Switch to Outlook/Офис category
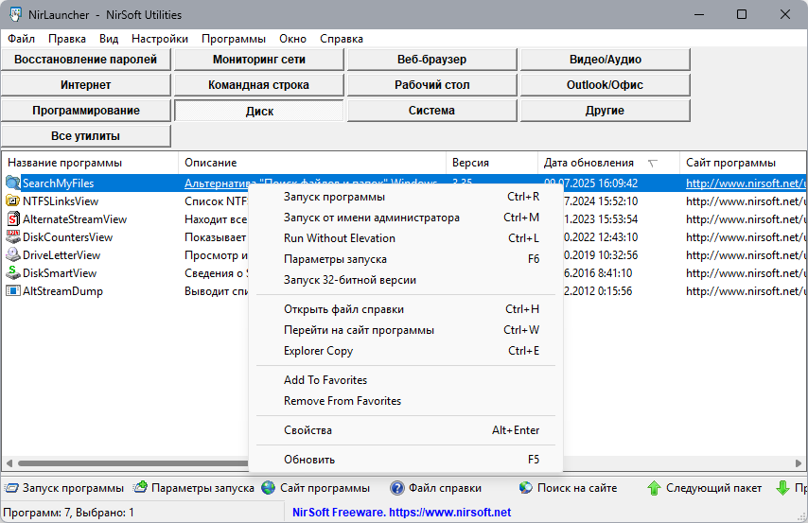 click(605, 85)
